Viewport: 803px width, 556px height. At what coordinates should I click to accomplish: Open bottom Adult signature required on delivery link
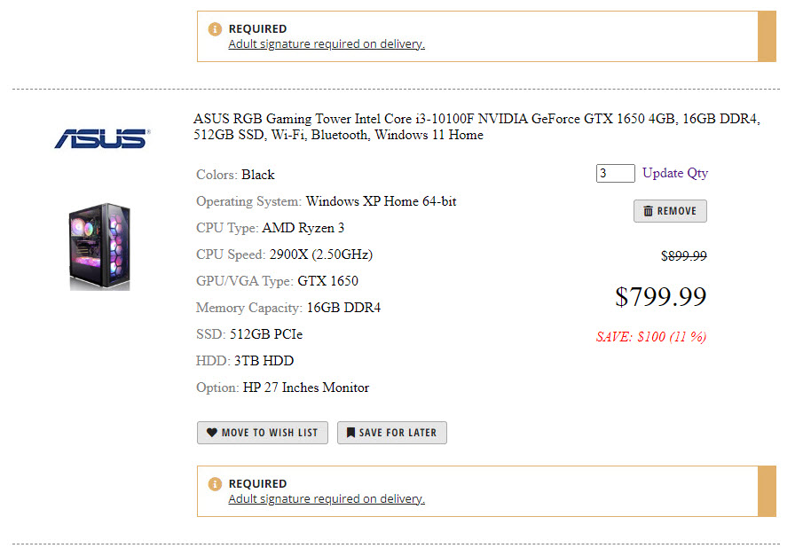click(x=327, y=498)
